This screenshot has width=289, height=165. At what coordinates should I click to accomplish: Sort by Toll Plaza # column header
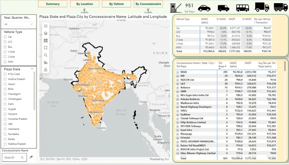click(221, 65)
